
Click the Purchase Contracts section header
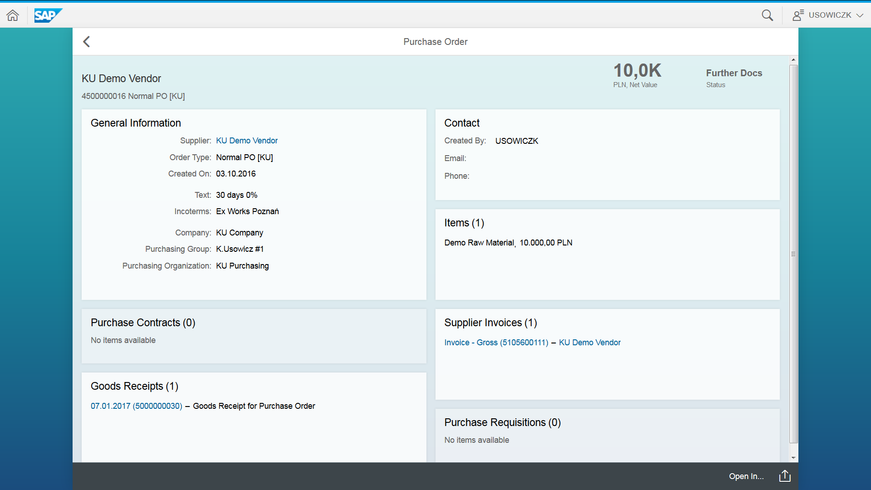(x=143, y=323)
